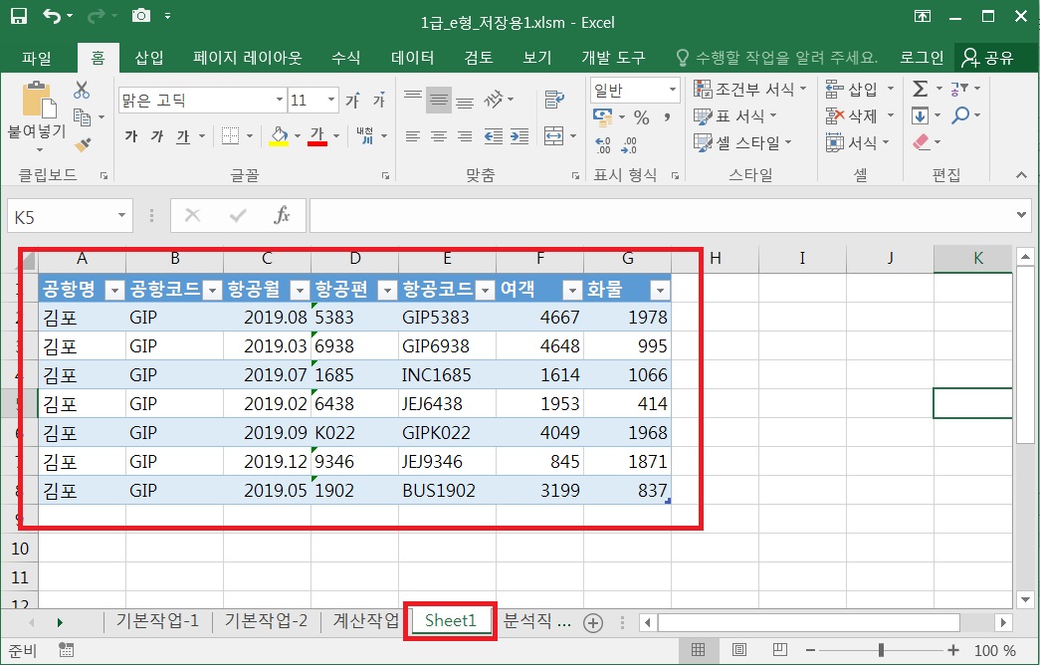This screenshot has width=1040, height=665.
Task: Expand the 맑은 고딕 font name dropdown
Action: [280, 101]
